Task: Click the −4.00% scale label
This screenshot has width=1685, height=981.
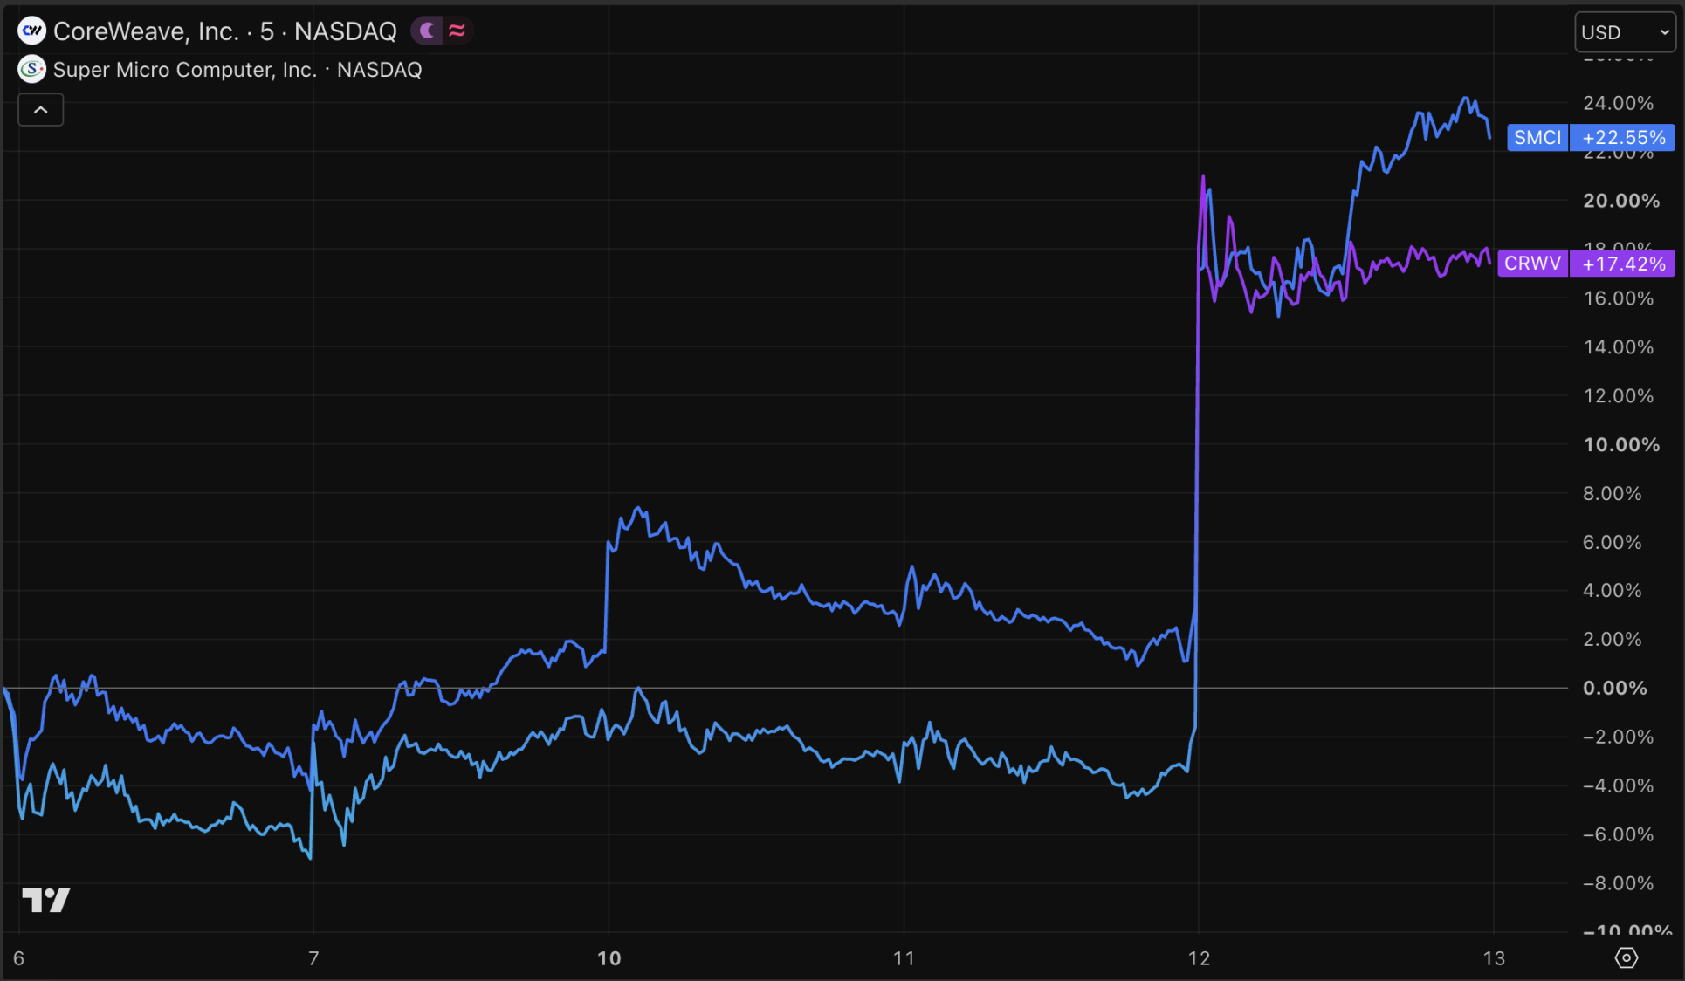Action: tap(1618, 786)
